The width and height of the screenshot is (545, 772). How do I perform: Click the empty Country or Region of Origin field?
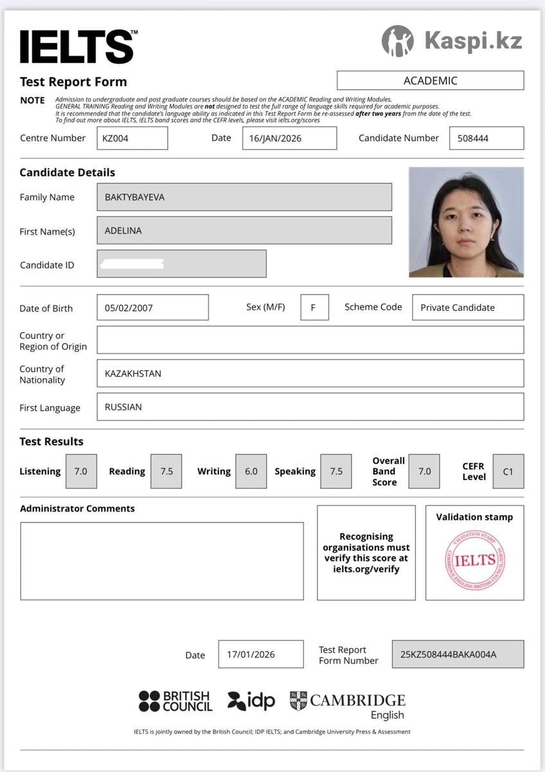pos(310,340)
